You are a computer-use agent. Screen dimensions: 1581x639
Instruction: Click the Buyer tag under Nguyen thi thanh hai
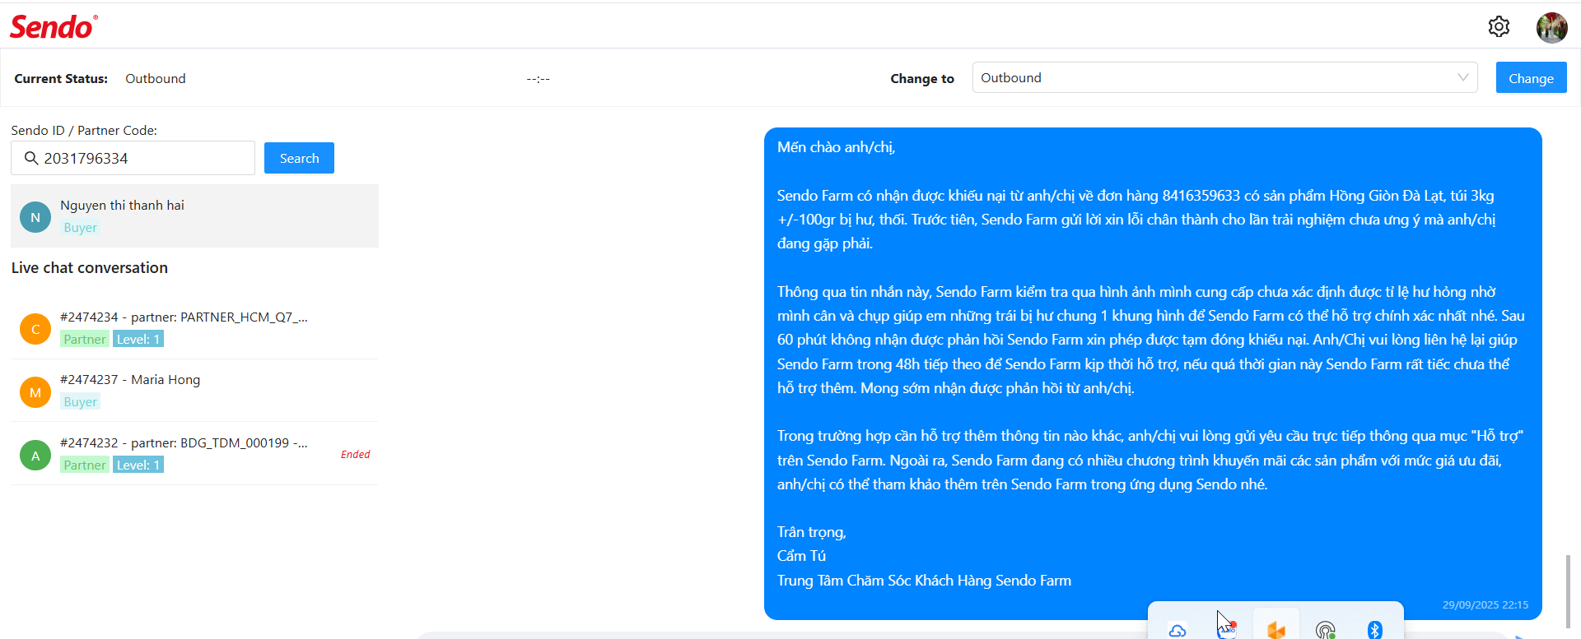(x=80, y=228)
